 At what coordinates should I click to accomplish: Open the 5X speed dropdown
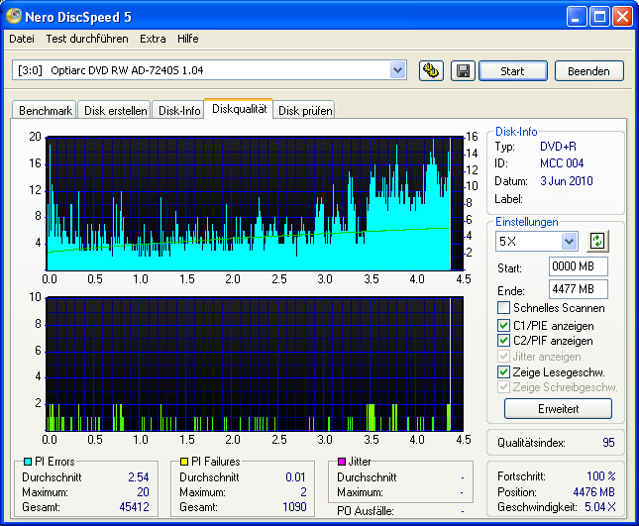coord(570,241)
